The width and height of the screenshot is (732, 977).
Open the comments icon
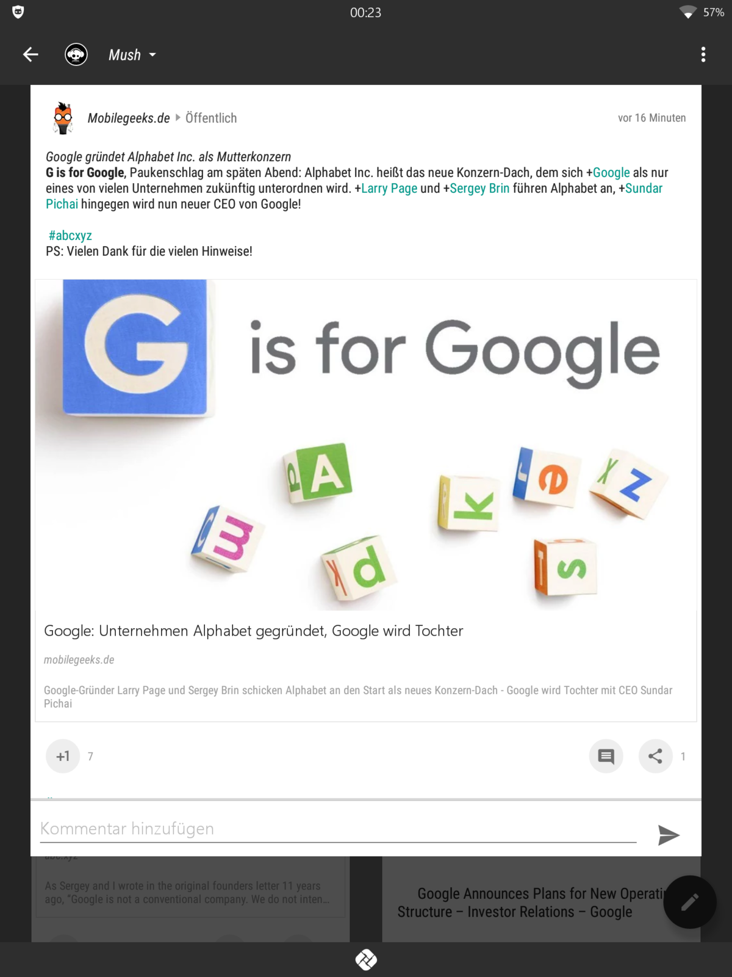(606, 757)
